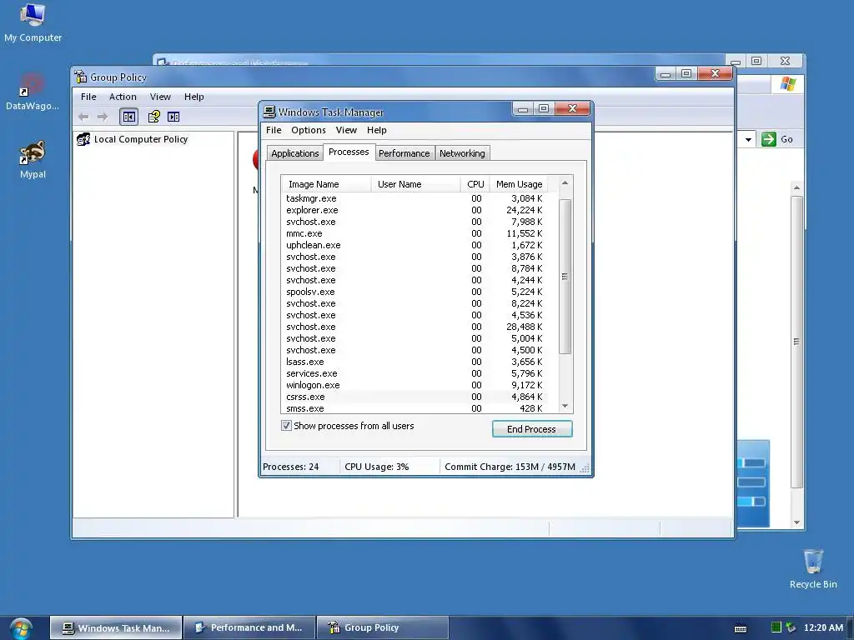Toggle Show processes from all users checkbox
The width and height of the screenshot is (854, 640).
287,426
